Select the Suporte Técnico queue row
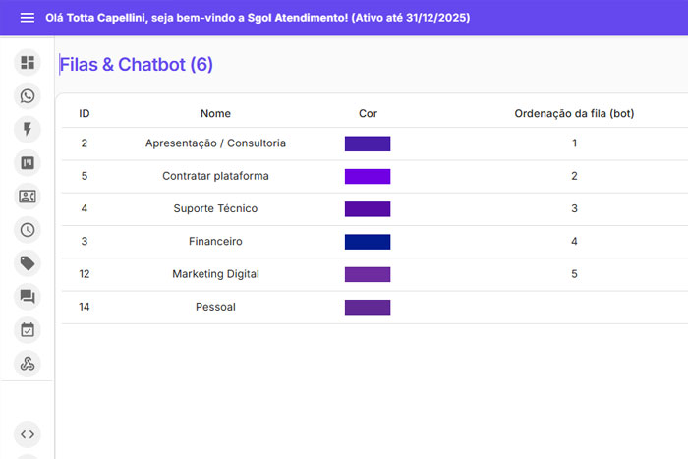 pos(215,208)
